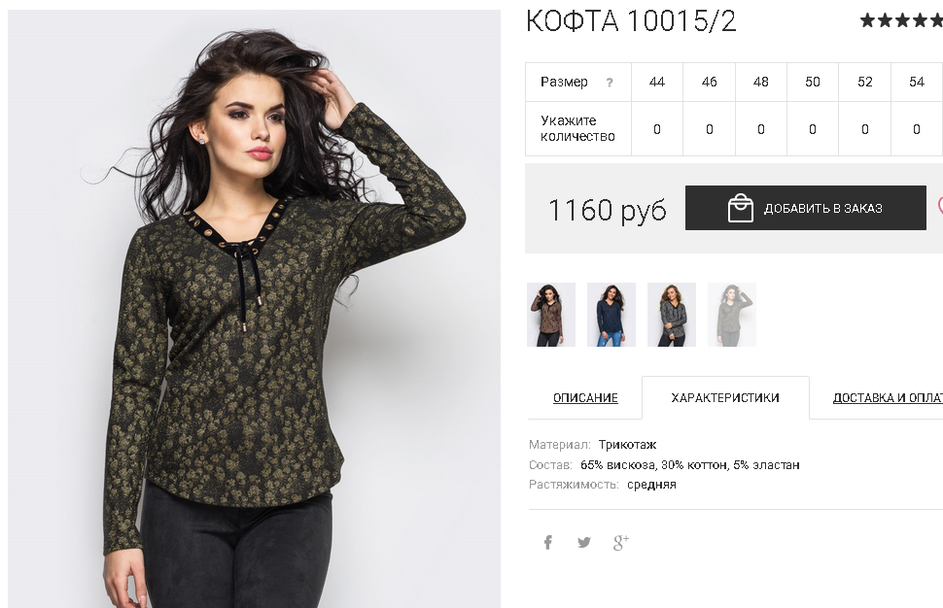Open size help question mark icon
Screen dimensions: 943x608
[x=610, y=83]
